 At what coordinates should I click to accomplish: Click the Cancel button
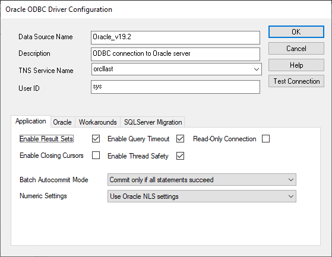click(x=296, y=49)
